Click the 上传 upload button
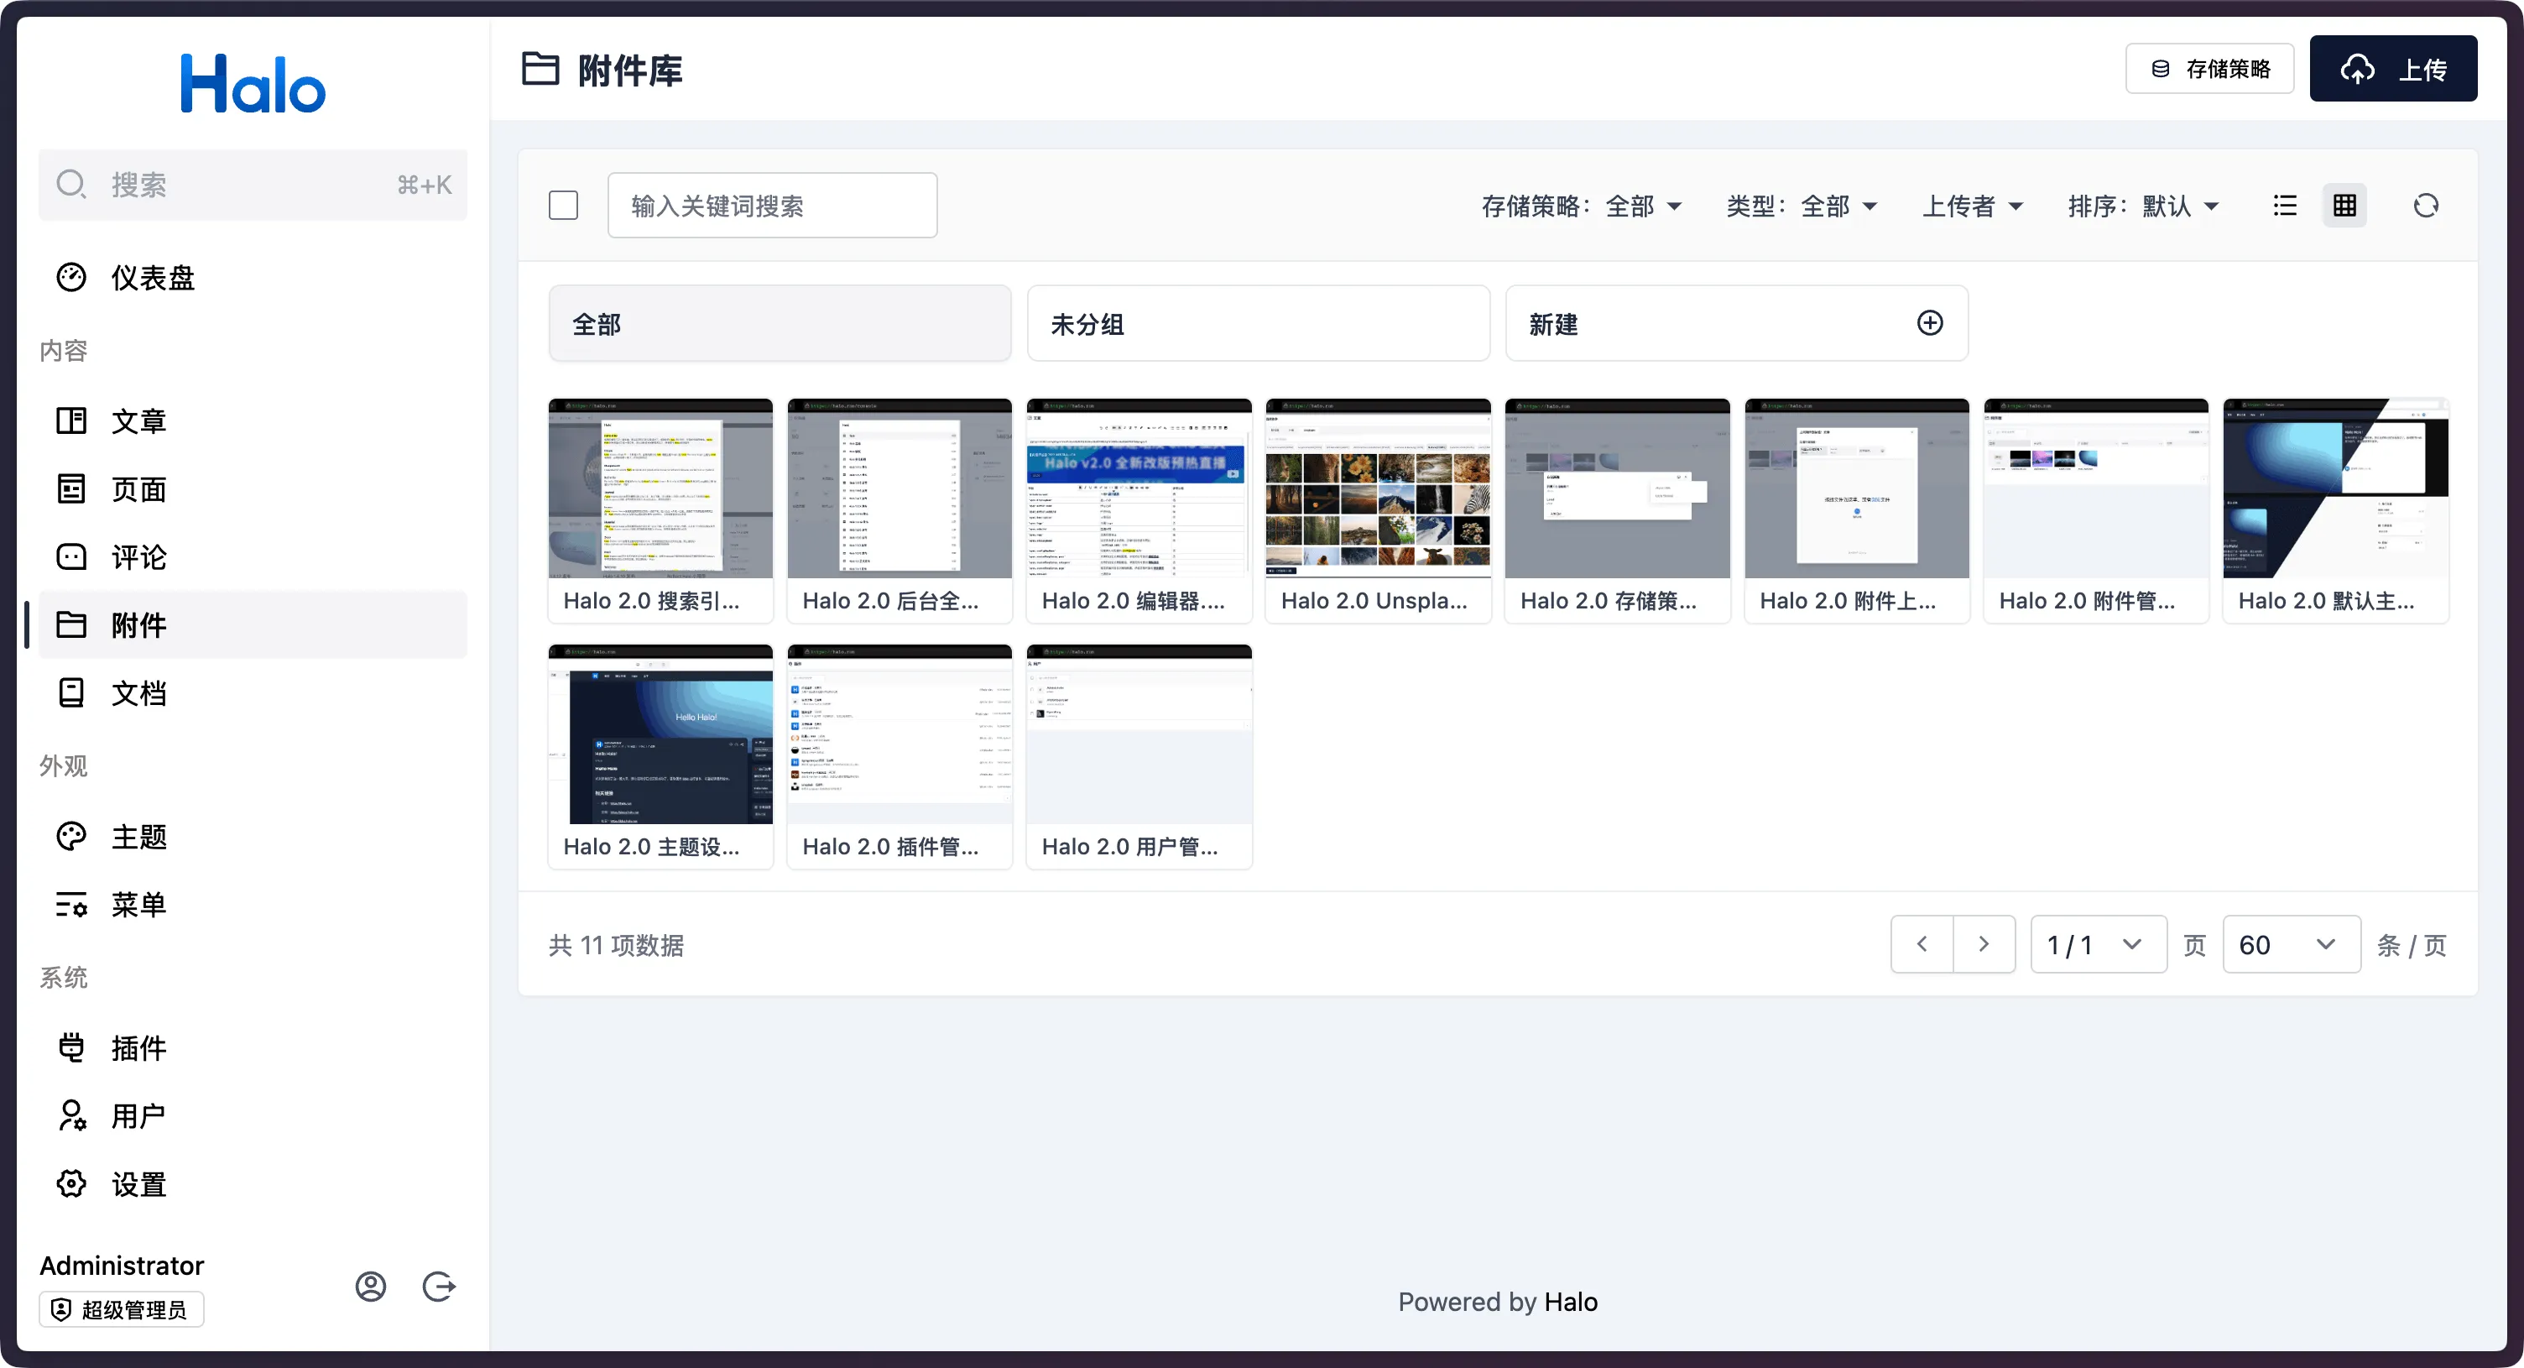The height and width of the screenshot is (1368, 2524). click(2393, 70)
